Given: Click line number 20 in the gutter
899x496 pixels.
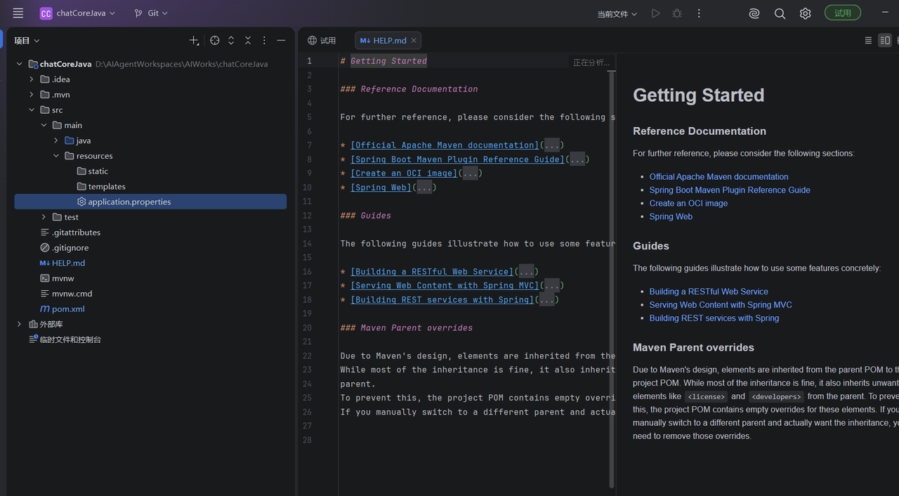Looking at the screenshot, I should 308,328.
